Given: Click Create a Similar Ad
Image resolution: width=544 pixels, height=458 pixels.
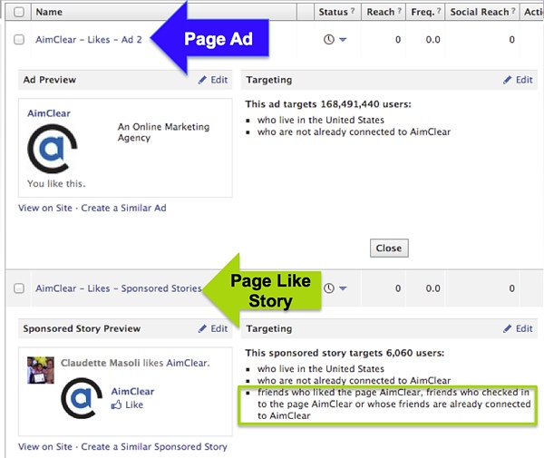Looking at the screenshot, I should tap(123, 208).
